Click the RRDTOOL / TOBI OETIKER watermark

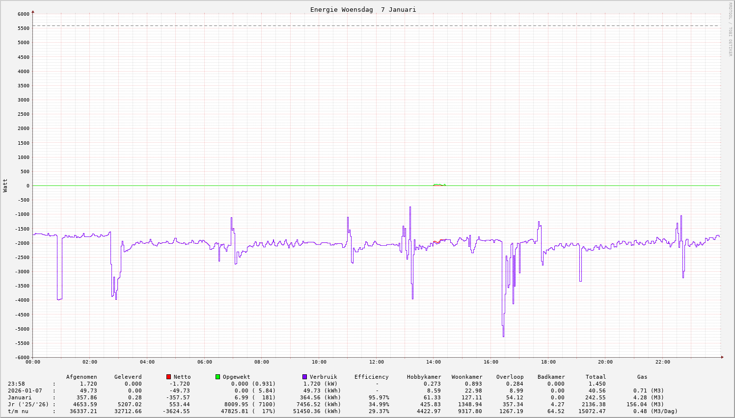[730, 29]
